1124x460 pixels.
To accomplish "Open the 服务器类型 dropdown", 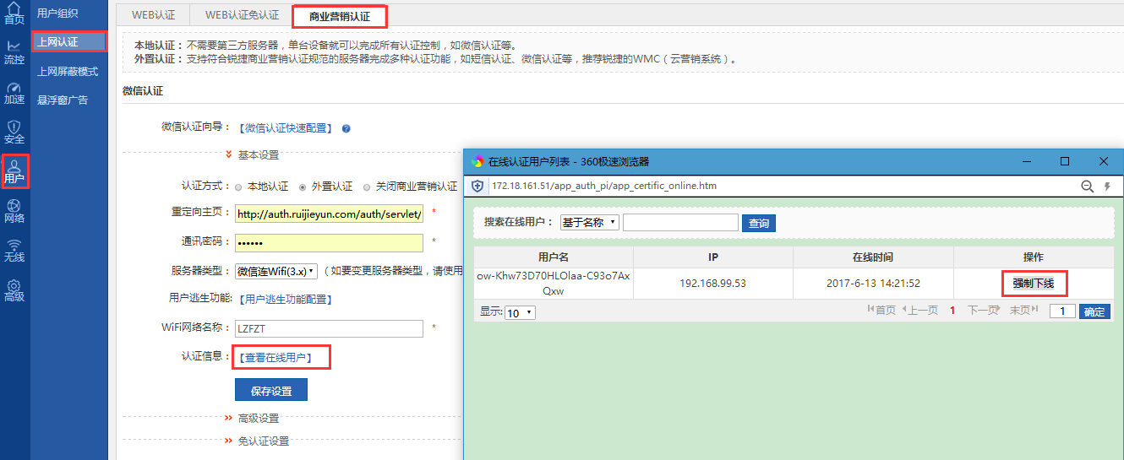I will (276, 271).
